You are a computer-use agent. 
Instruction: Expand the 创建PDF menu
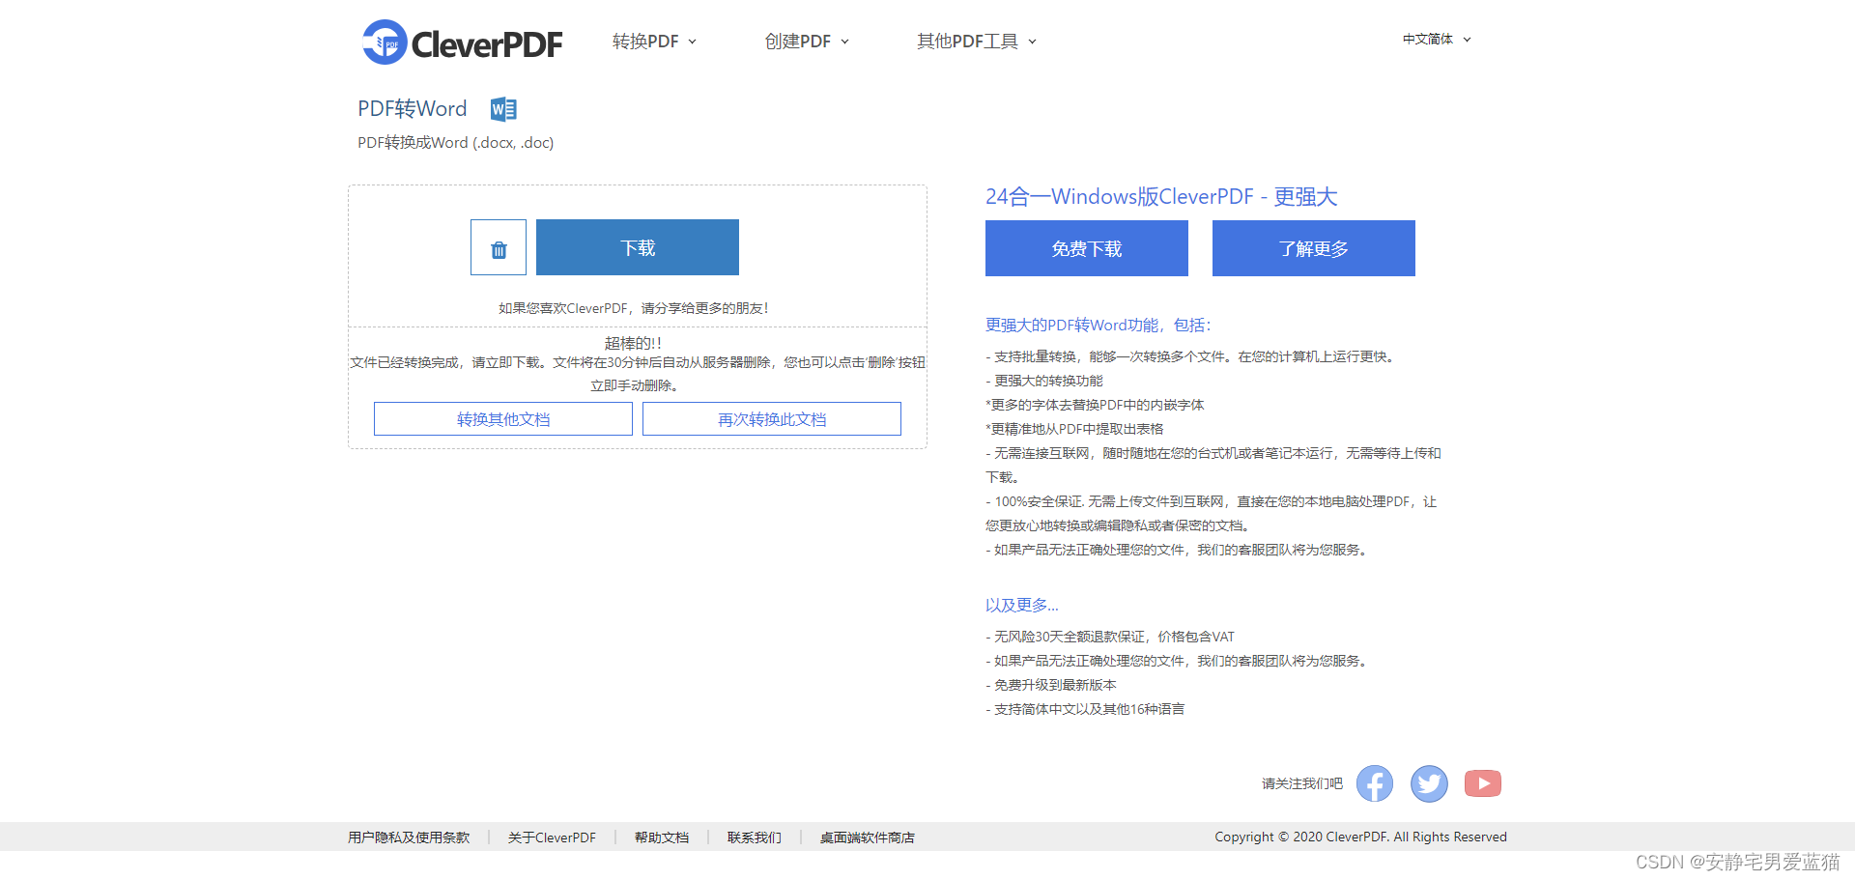pyautogui.click(x=807, y=42)
